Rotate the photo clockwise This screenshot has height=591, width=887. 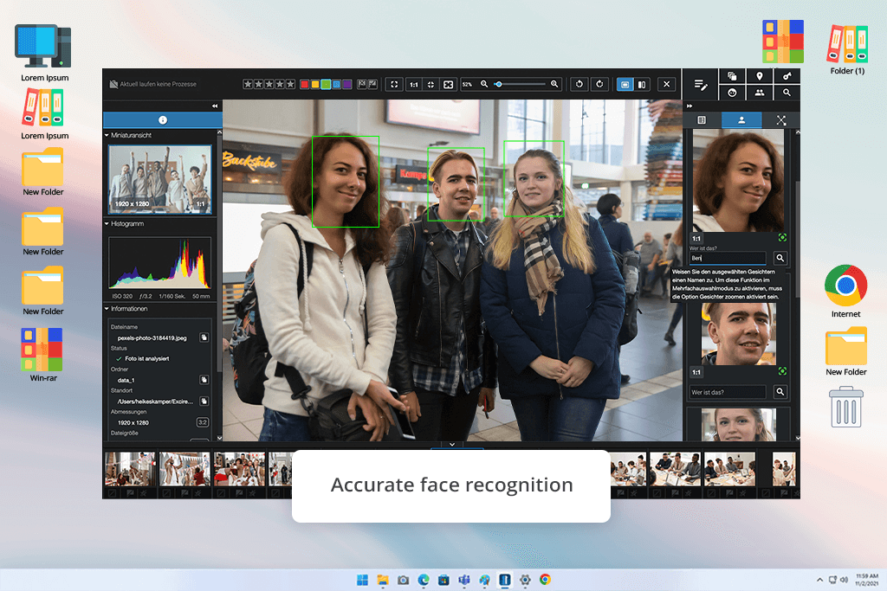pos(599,84)
